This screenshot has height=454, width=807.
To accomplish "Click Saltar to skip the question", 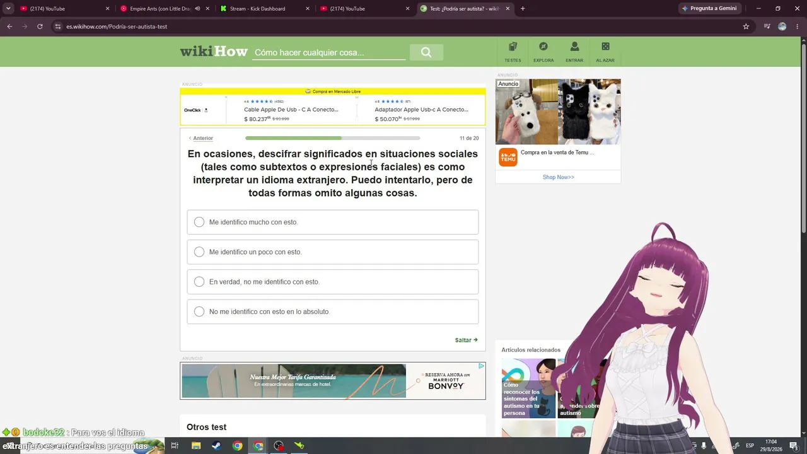I will (467, 340).
